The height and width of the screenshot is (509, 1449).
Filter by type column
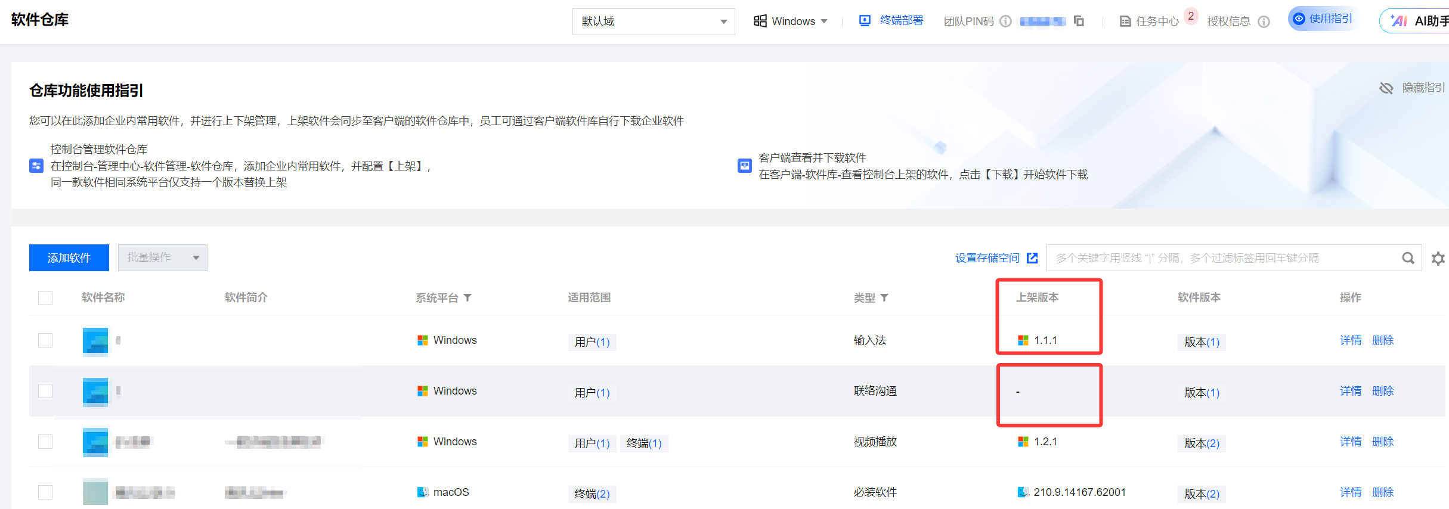pyautogui.click(x=884, y=297)
